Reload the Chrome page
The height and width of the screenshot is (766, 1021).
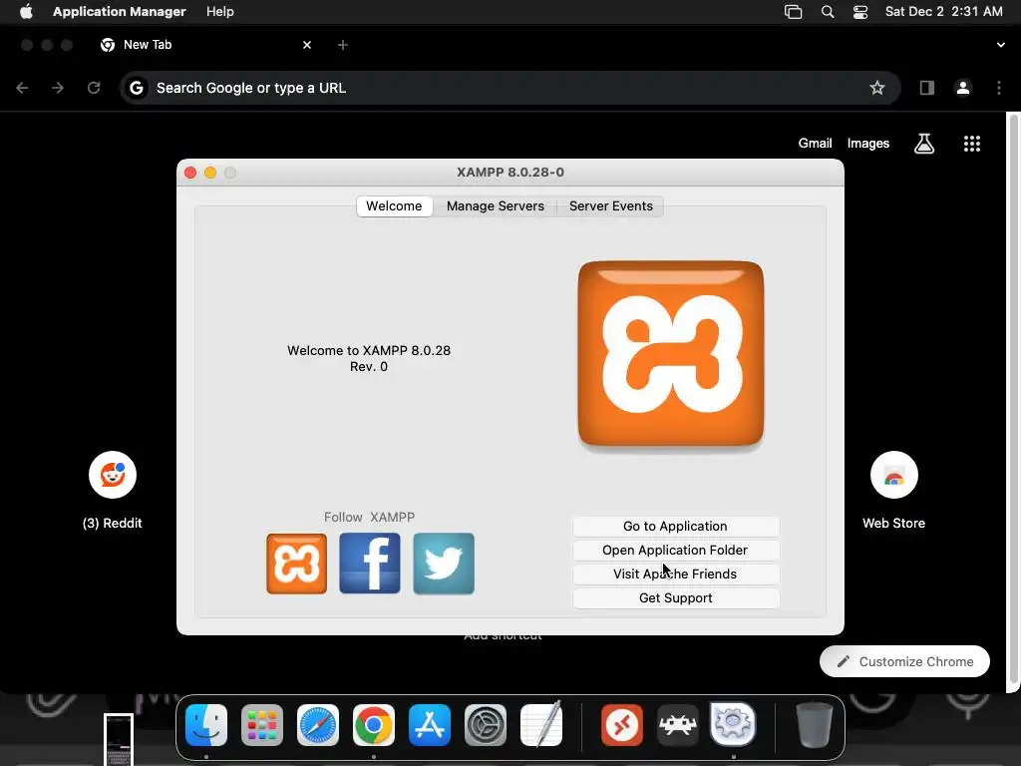(94, 88)
